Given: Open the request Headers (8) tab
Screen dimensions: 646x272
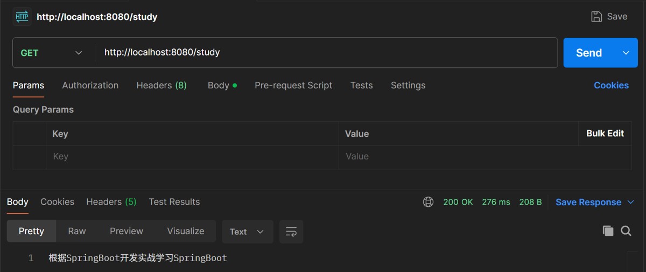Looking at the screenshot, I should (161, 85).
